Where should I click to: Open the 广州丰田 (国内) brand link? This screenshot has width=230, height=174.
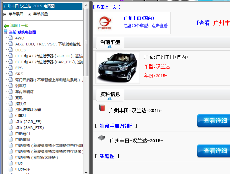[139, 18]
